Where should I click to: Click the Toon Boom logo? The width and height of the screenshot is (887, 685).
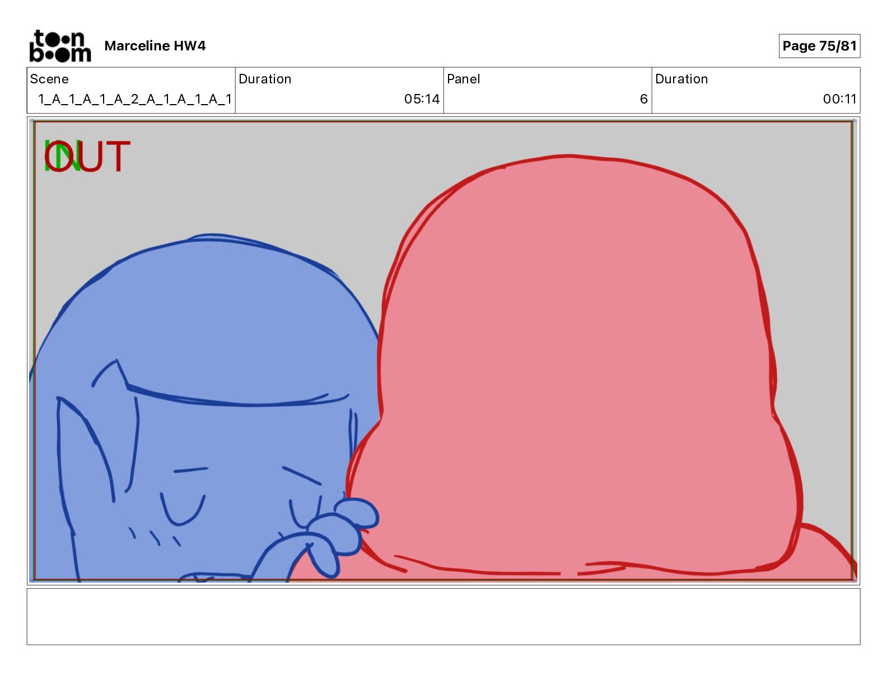point(60,46)
